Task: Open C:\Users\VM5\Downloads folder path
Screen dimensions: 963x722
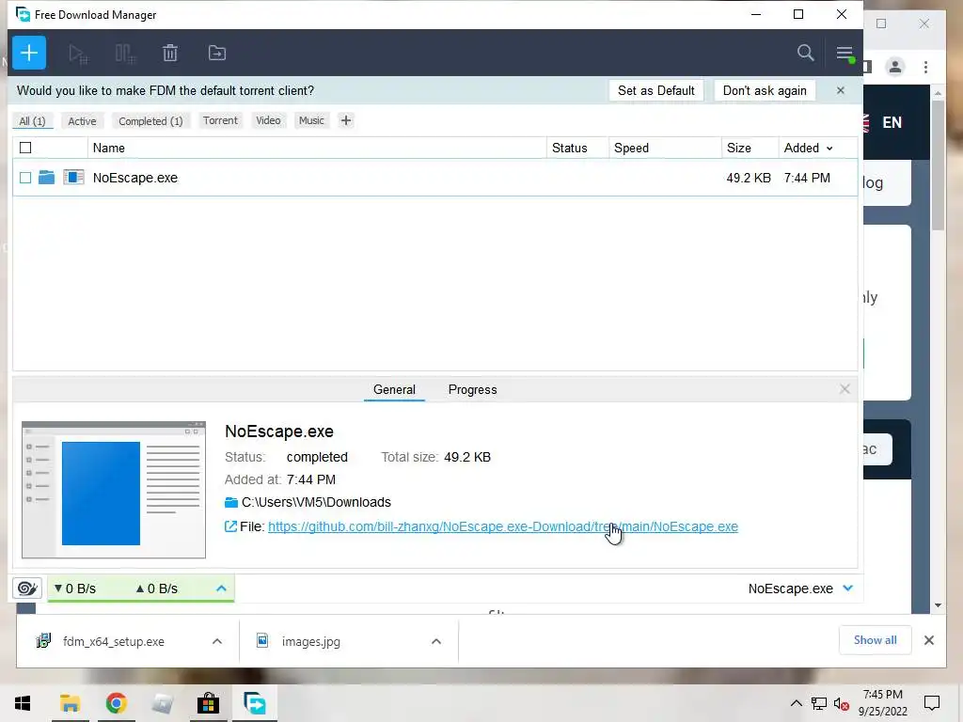Action: (x=316, y=502)
